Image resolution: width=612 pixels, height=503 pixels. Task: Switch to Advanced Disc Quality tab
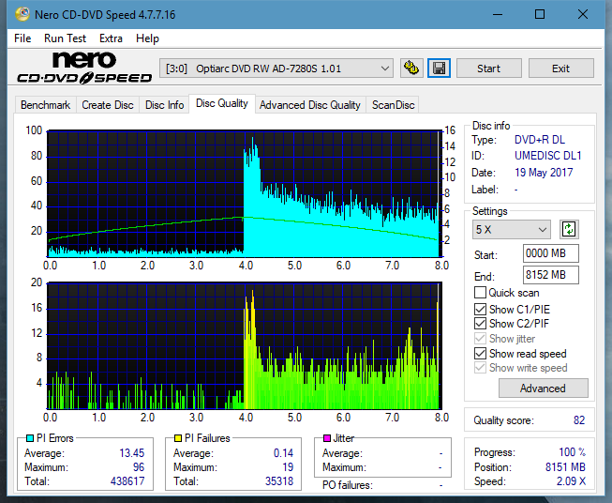pos(310,105)
